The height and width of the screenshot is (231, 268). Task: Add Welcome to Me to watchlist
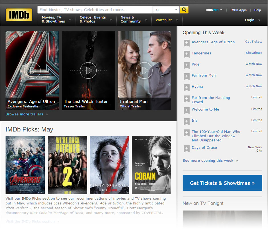coord(186,110)
